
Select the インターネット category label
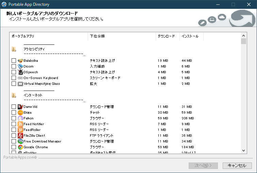tap(33, 95)
